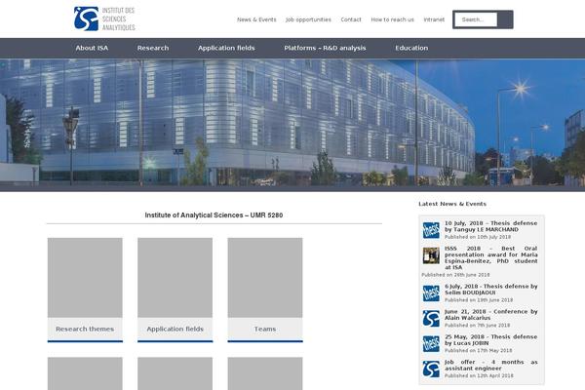
Task: Focus the Search input field
Action: point(476,19)
